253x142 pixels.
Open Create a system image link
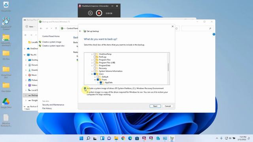52,42
